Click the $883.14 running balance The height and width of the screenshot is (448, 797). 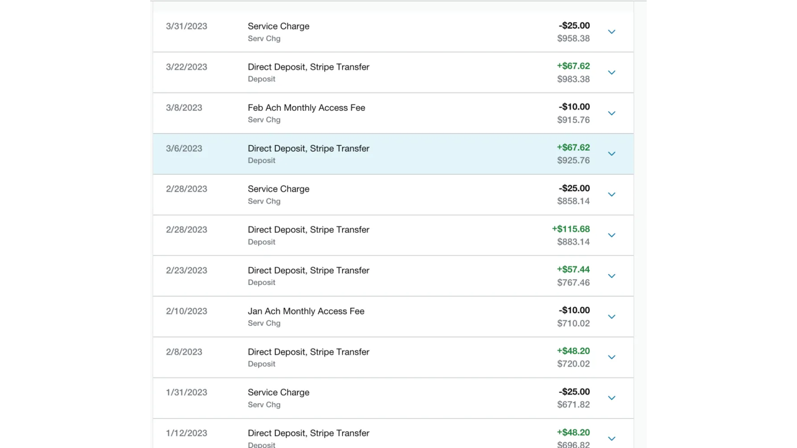[573, 242]
